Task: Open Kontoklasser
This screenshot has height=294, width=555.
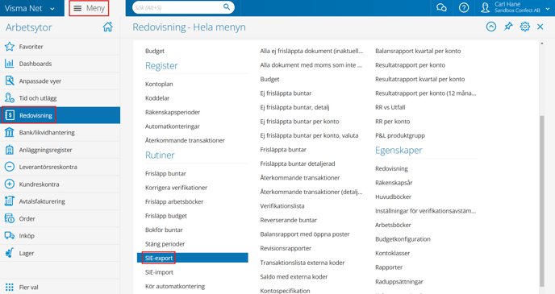Action: pyautogui.click(x=393, y=254)
